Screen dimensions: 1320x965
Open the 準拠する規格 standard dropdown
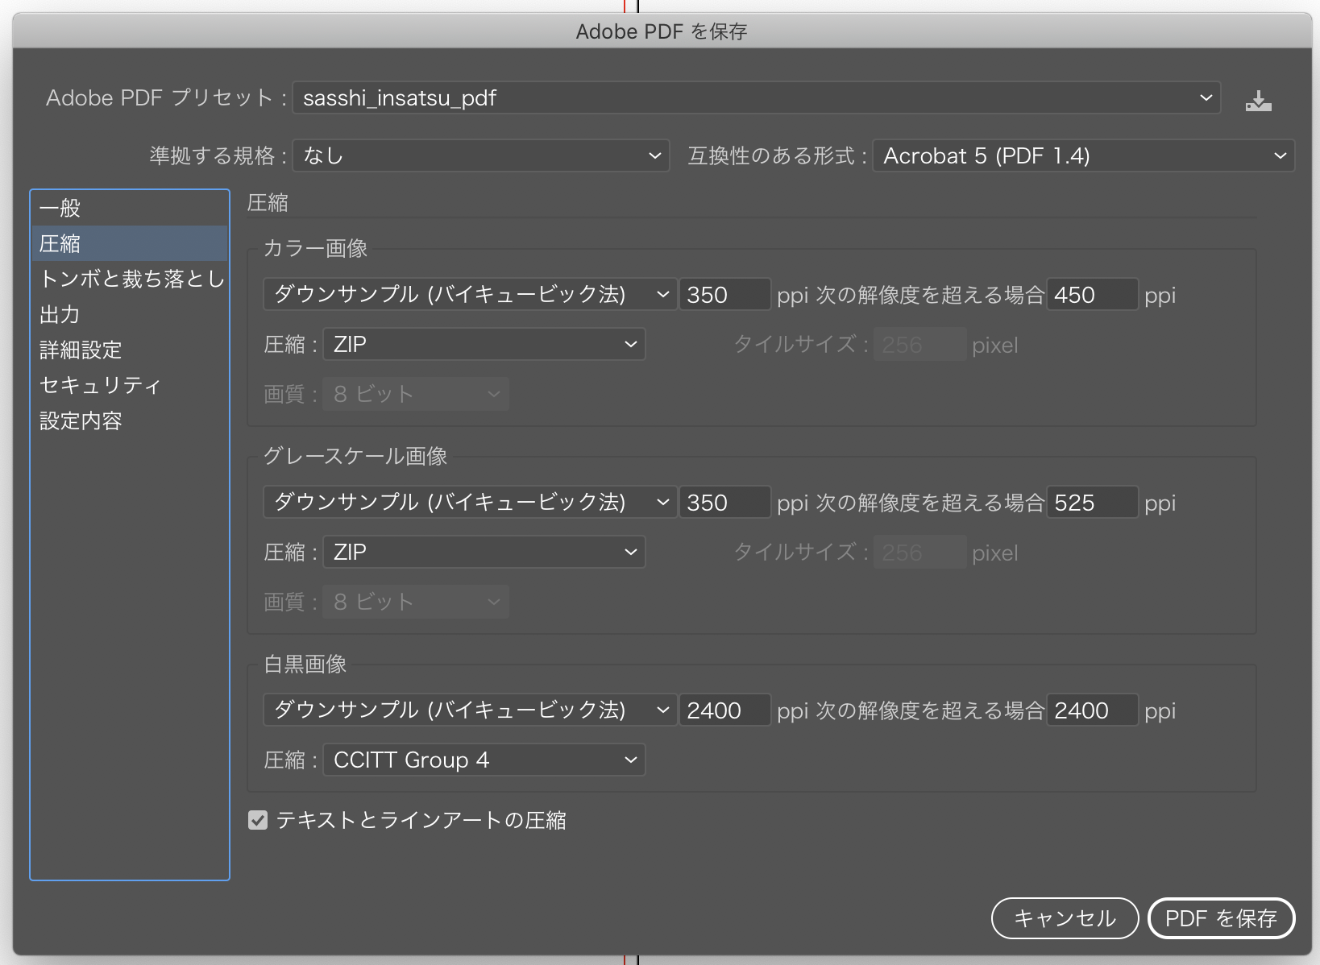[481, 155]
